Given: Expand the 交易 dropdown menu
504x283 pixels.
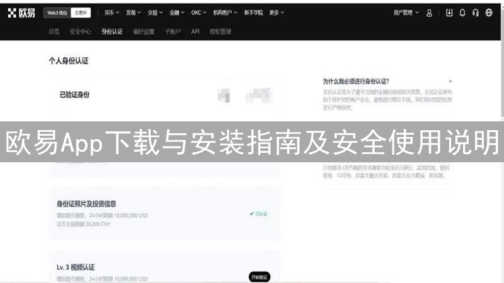Looking at the screenshot, I should pyautogui.click(x=155, y=13).
